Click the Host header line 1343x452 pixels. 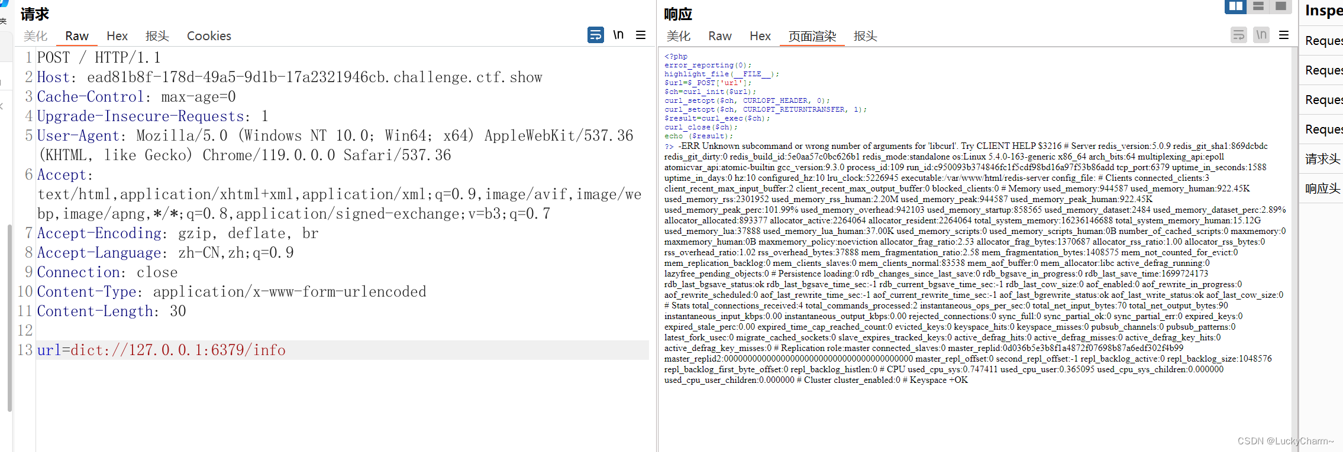289,77
